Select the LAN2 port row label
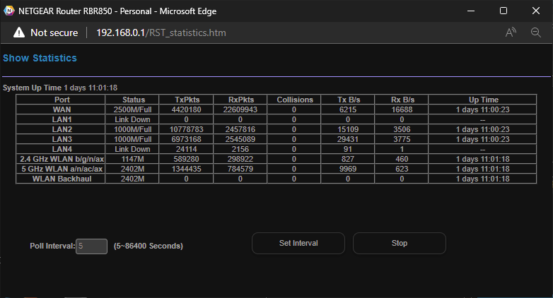The height and width of the screenshot is (298, 553). pyautogui.click(x=62, y=129)
